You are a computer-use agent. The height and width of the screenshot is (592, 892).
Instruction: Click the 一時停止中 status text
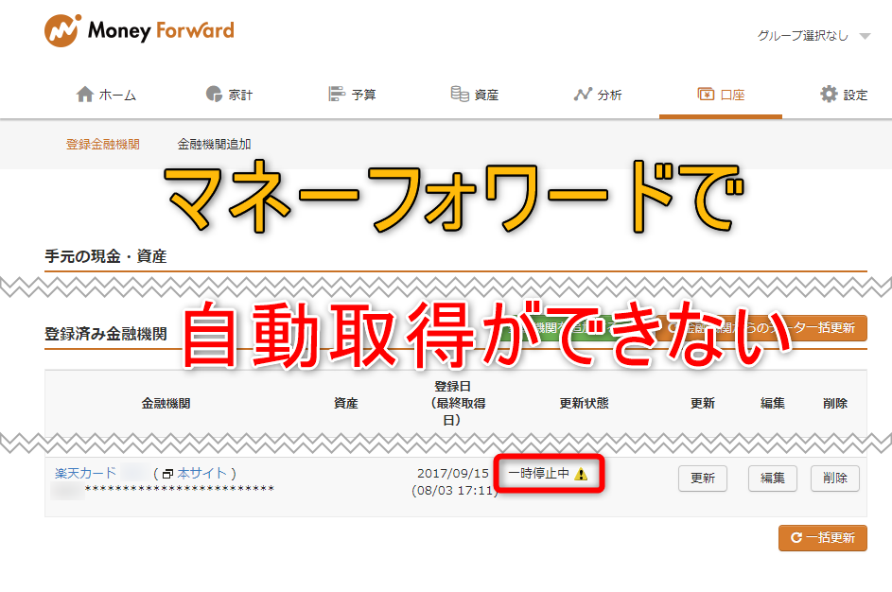click(x=538, y=473)
